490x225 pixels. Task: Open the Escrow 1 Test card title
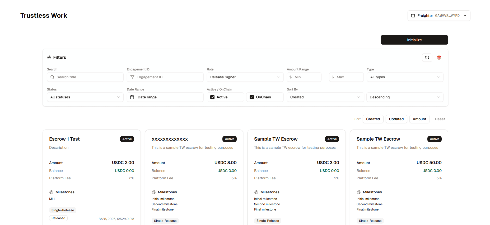64,139
